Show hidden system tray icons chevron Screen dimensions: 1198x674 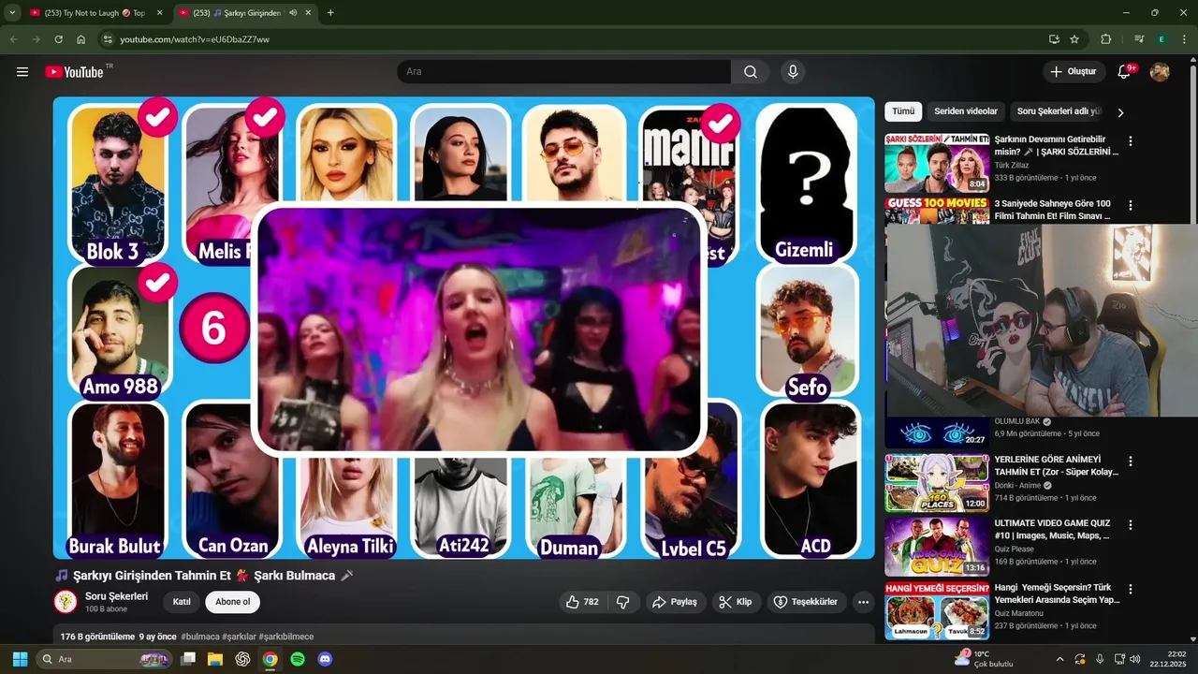1059,659
